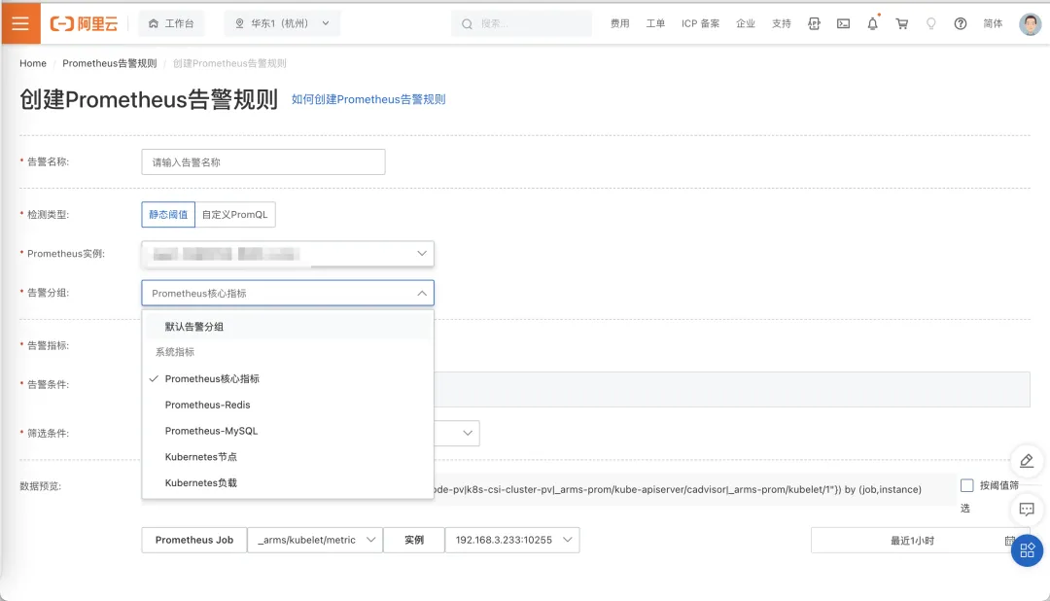
Task: Open 如何创建Prometheus告警规则 help link
Action: [368, 99]
